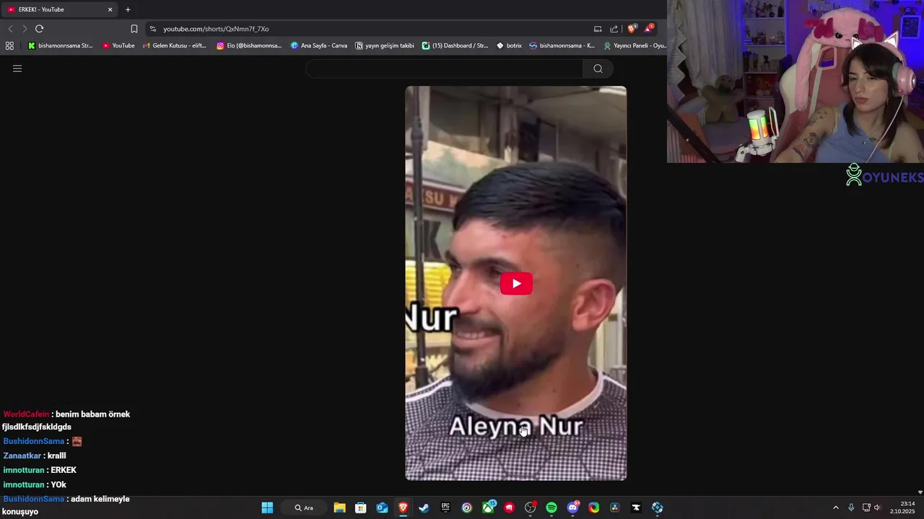
Task: Open the Xbox app with 15 badge
Action: pyautogui.click(x=489, y=507)
